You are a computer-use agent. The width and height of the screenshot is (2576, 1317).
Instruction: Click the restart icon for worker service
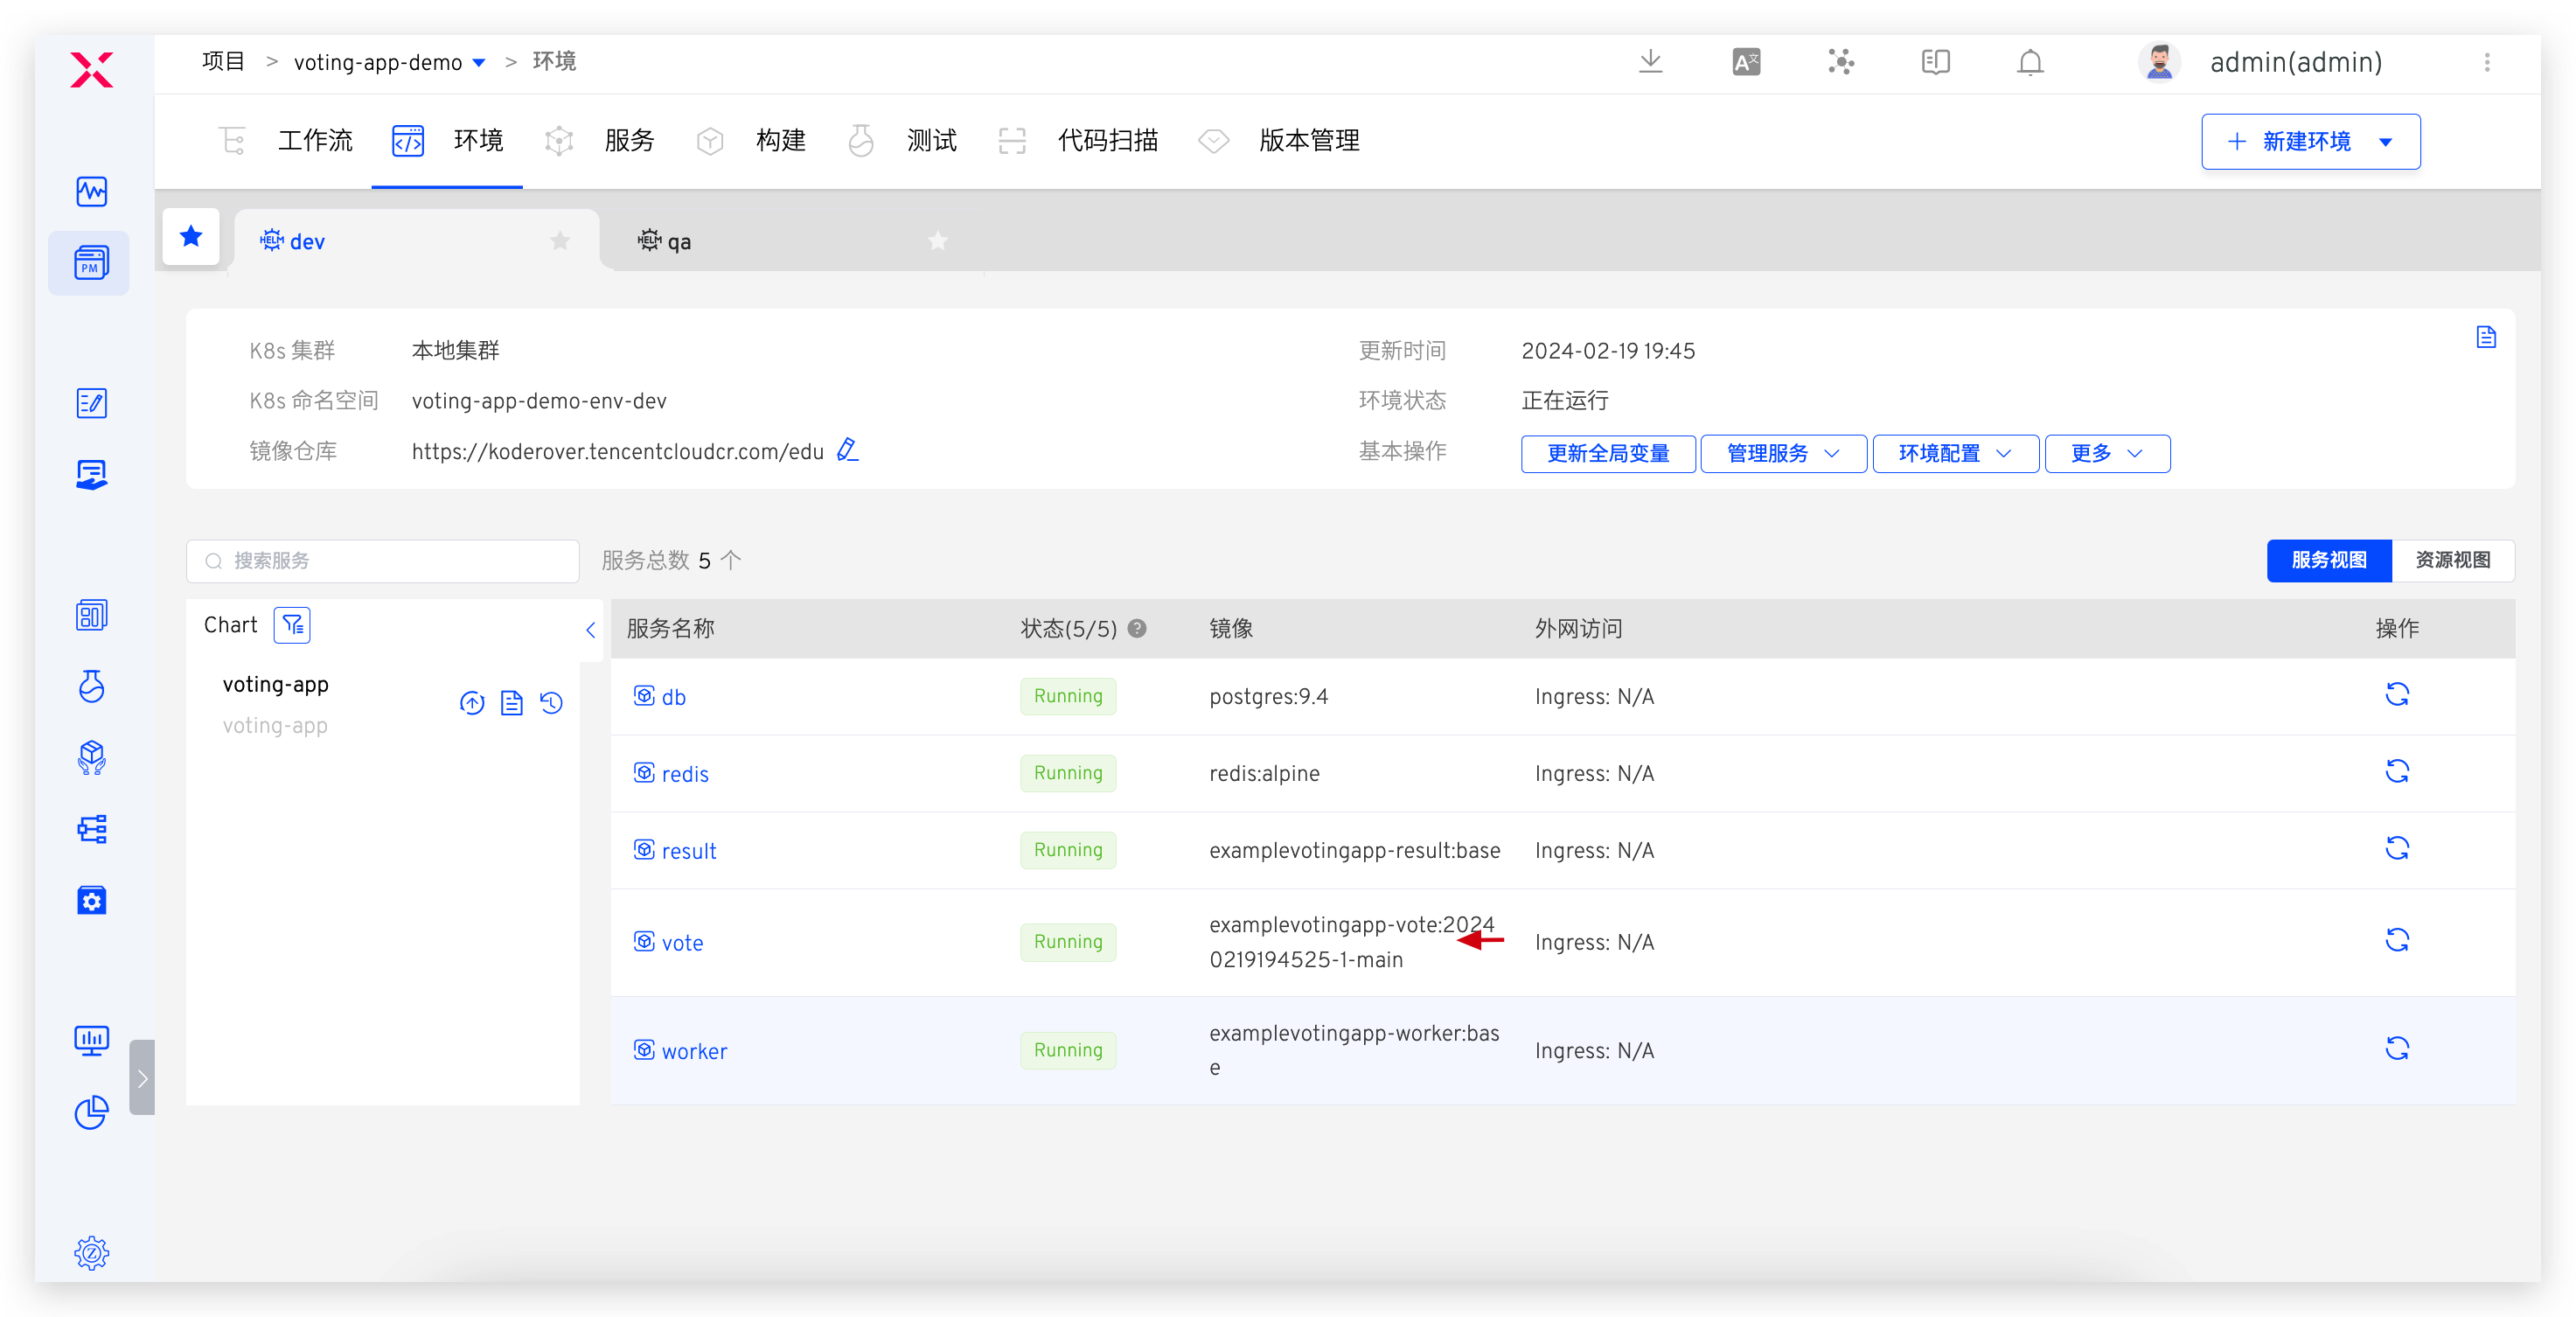(2396, 1048)
